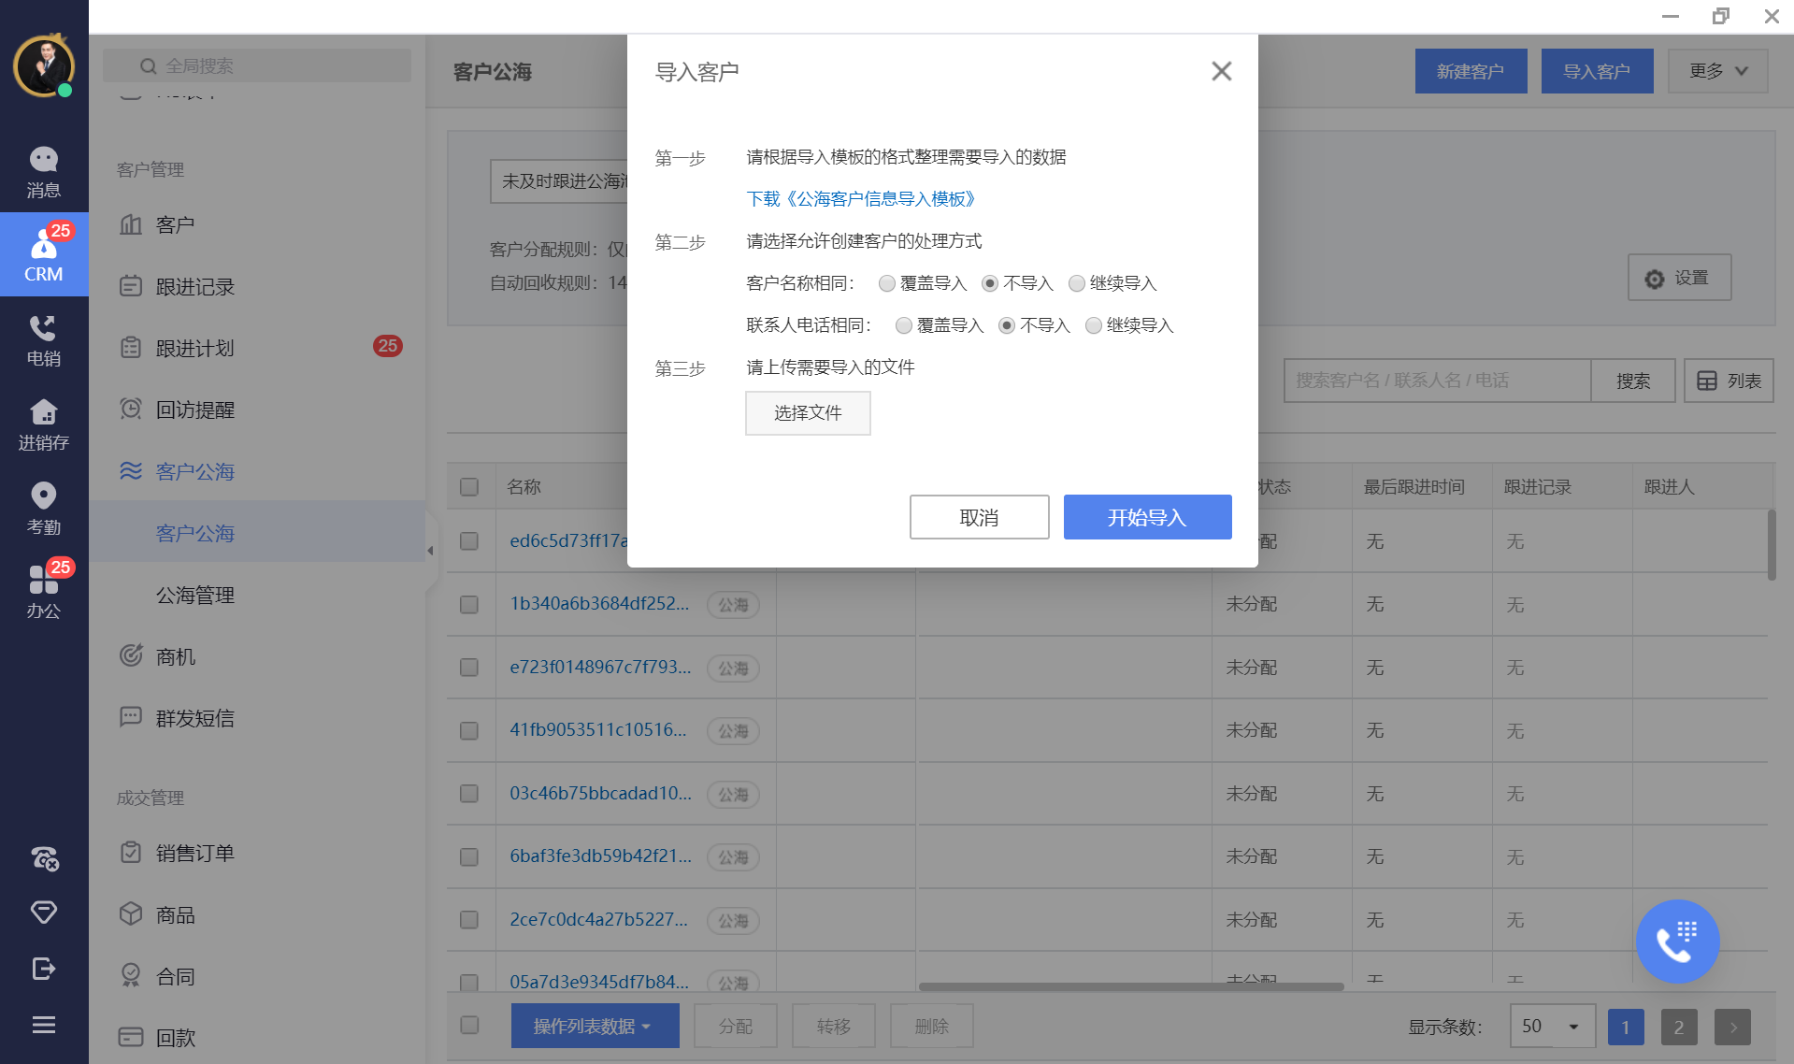The image size is (1794, 1064).
Task: Download the 公海客户信息导入模板 link
Action: pyautogui.click(x=861, y=199)
